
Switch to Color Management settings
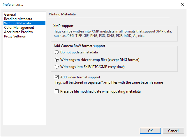click(19, 28)
